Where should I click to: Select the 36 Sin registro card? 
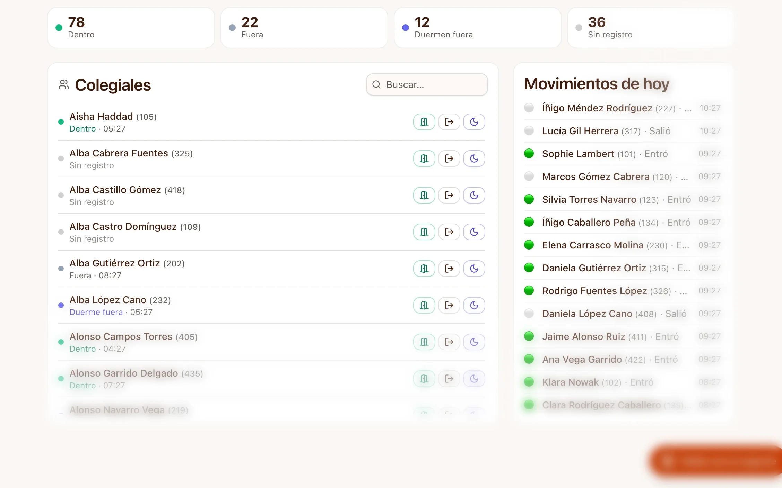[651, 28]
